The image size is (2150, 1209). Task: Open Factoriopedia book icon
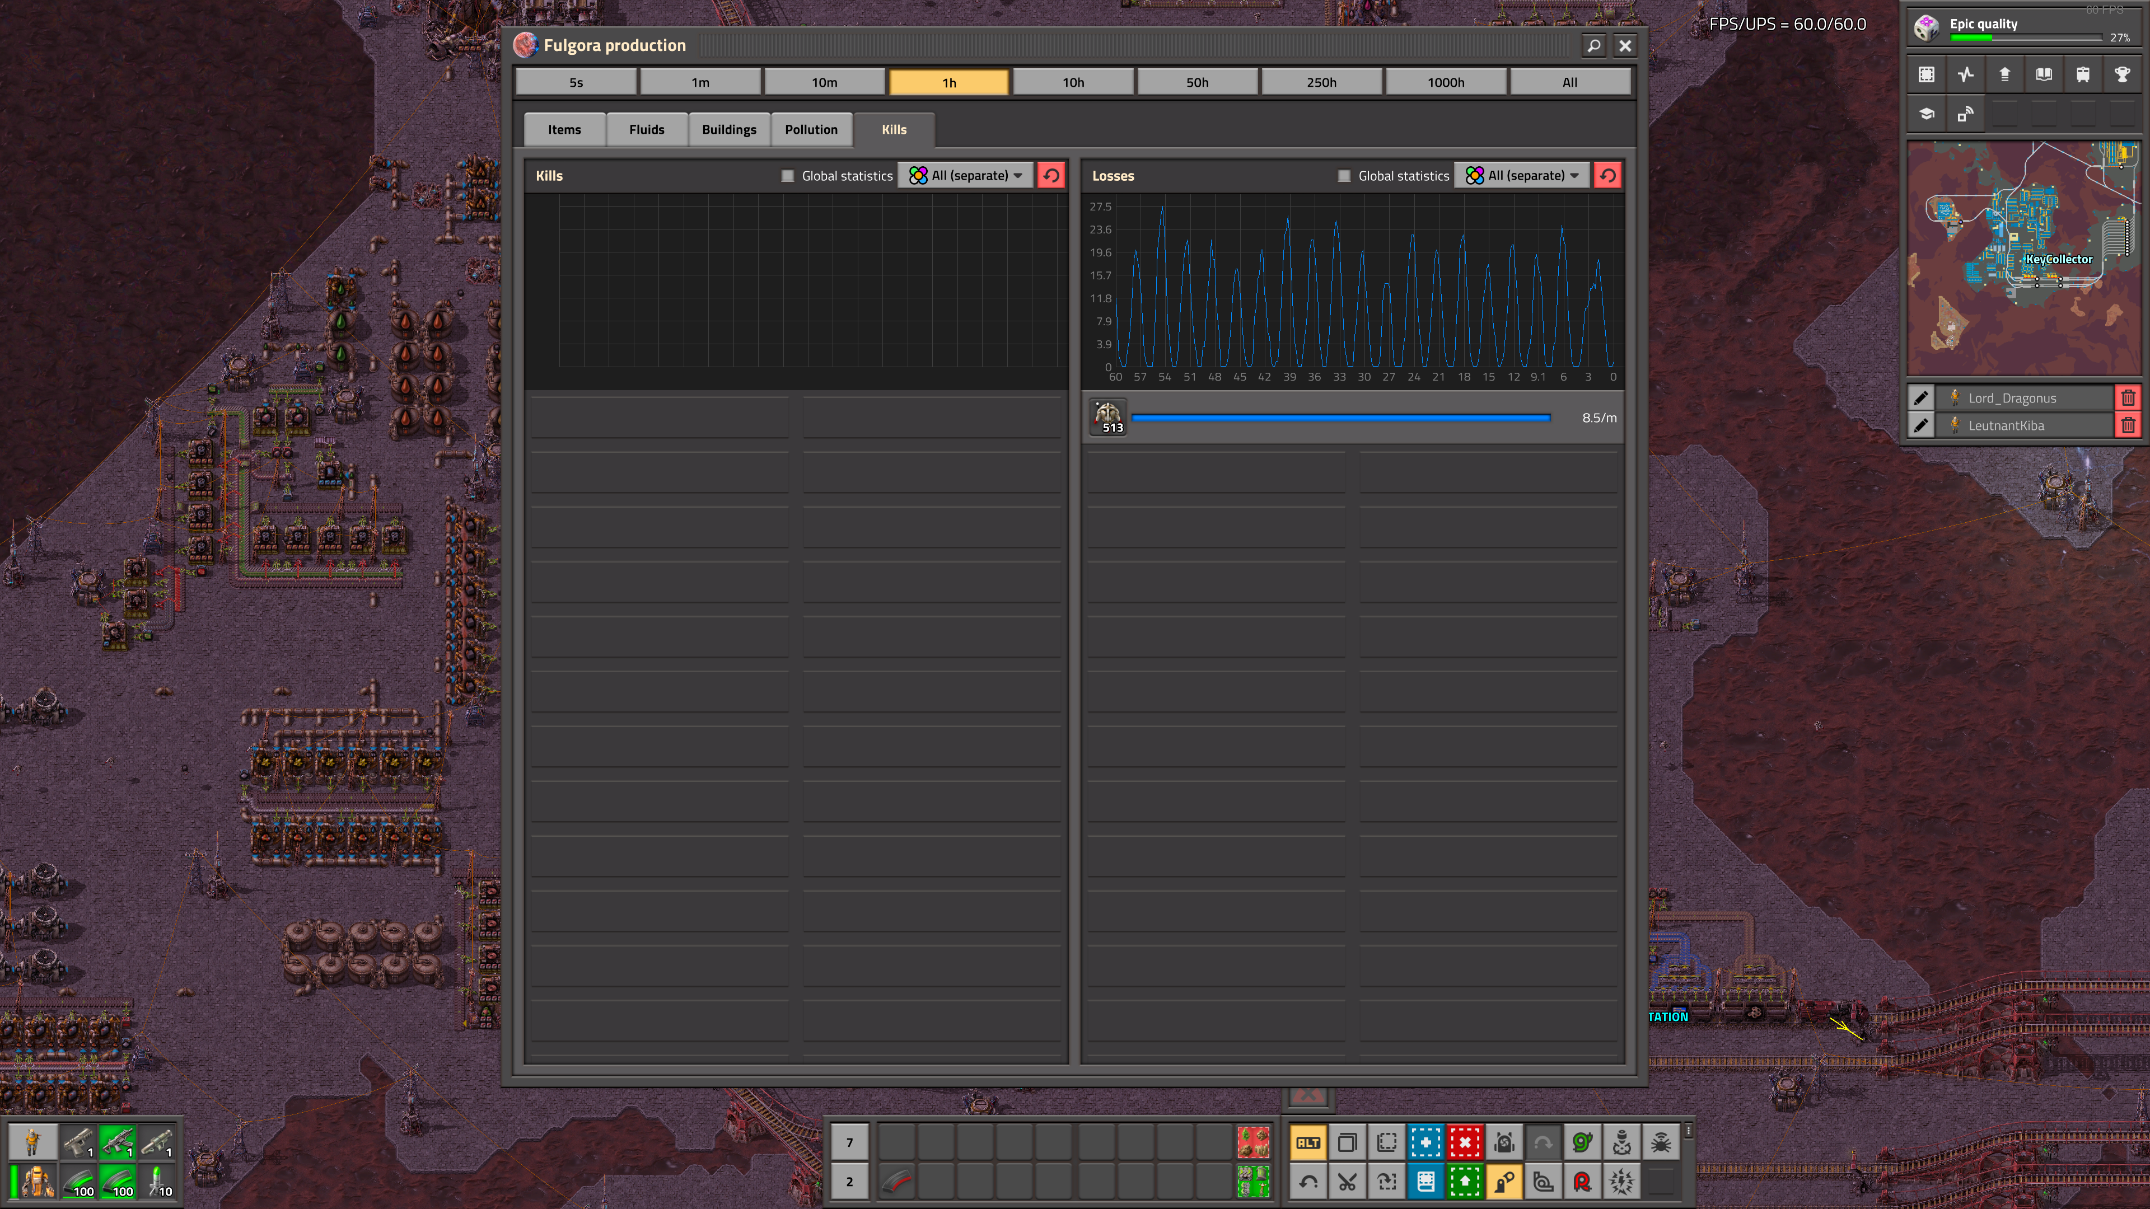[x=2044, y=74]
